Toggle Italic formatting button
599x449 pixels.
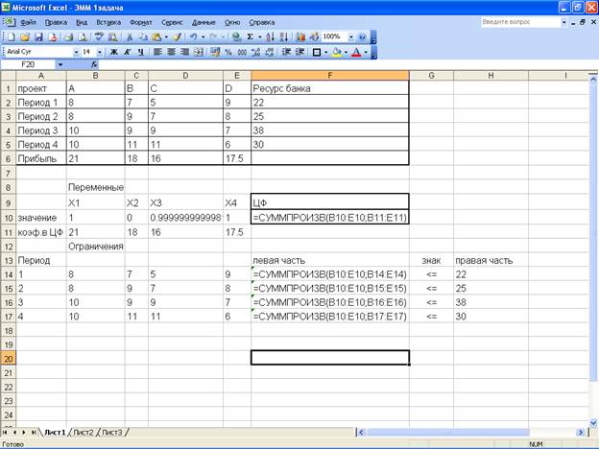point(128,52)
